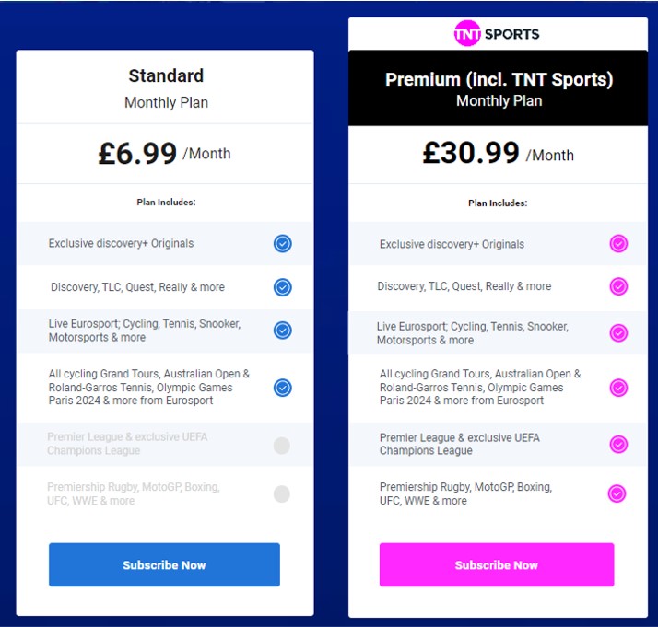658x627 pixels.
Task: Click blue checkmark next to Live Eurosport
Action: 283,331
